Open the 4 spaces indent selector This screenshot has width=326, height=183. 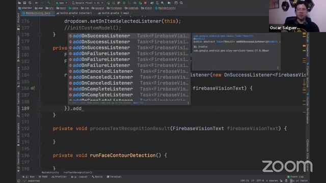click(271, 181)
